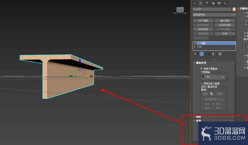Open the 内置截面 T形 dropdown
248x145 pixels.
(x=213, y=77)
